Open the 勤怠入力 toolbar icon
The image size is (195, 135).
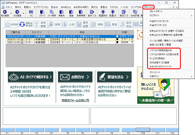click(x=124, y=13)
